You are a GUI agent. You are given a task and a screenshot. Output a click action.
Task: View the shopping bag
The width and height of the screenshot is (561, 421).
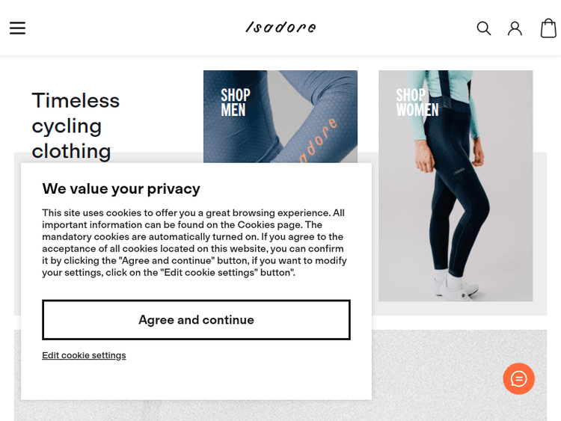(548, 28)
